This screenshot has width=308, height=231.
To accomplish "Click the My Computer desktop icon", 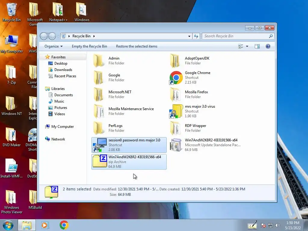I will (12, 44).
